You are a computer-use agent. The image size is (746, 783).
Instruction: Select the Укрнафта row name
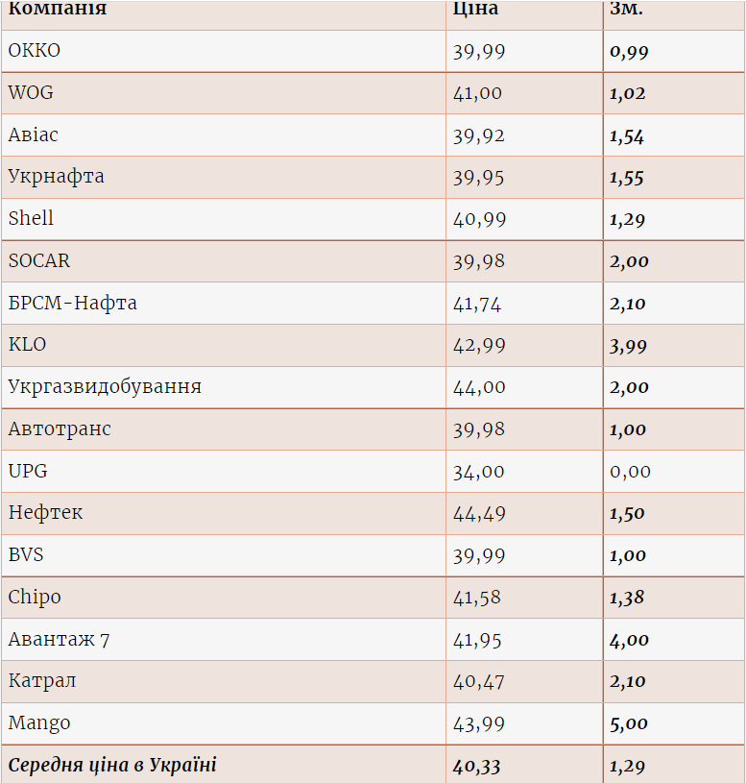pyautogui.click(x=56, y=177)
